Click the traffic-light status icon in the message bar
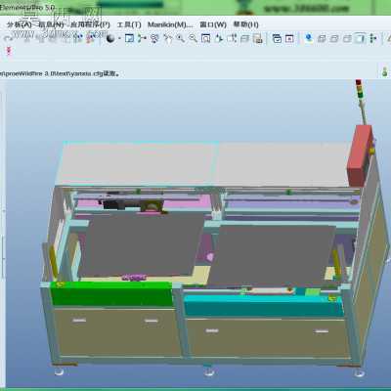The image size is (391, 391). tap(385, 71)
